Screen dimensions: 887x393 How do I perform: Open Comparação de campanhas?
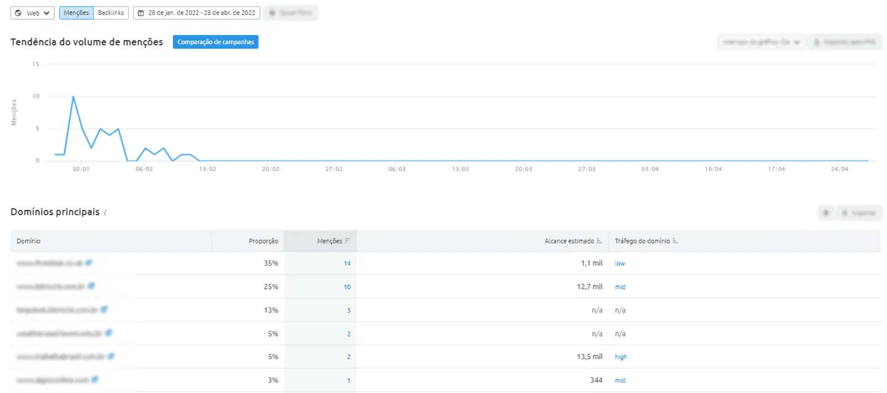pos(216,42)
